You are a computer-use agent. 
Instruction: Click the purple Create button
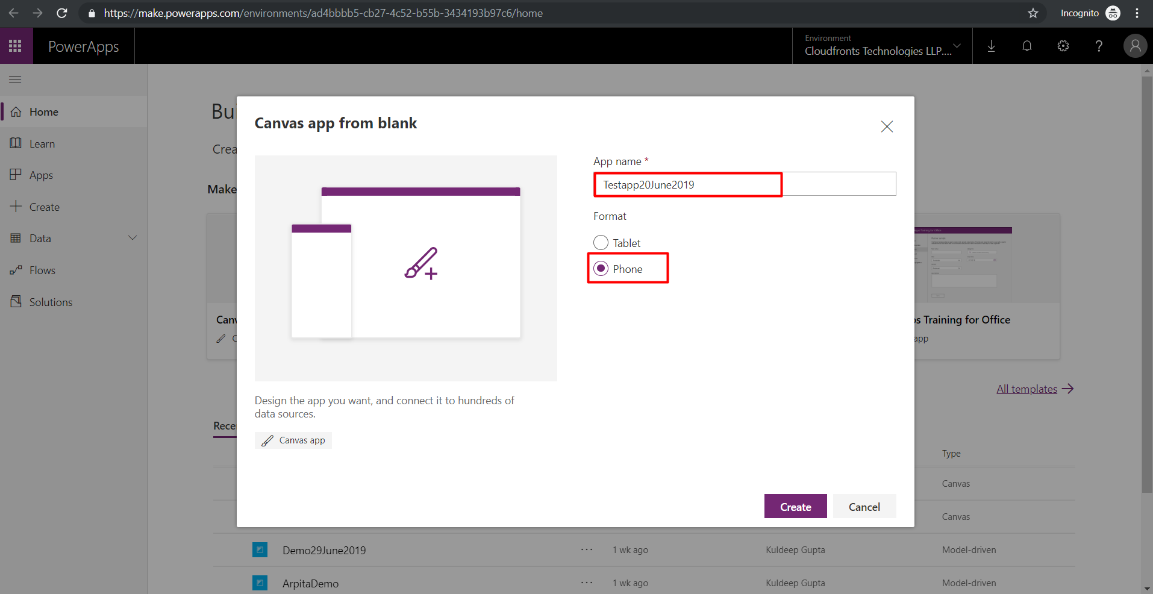pyautogui.click(x=795, y=507)
